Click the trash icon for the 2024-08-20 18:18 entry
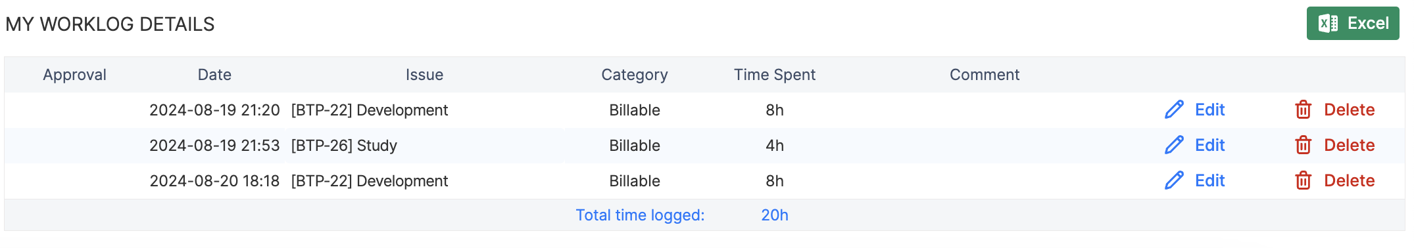Screen dimensions: 1414x248 1303,180
